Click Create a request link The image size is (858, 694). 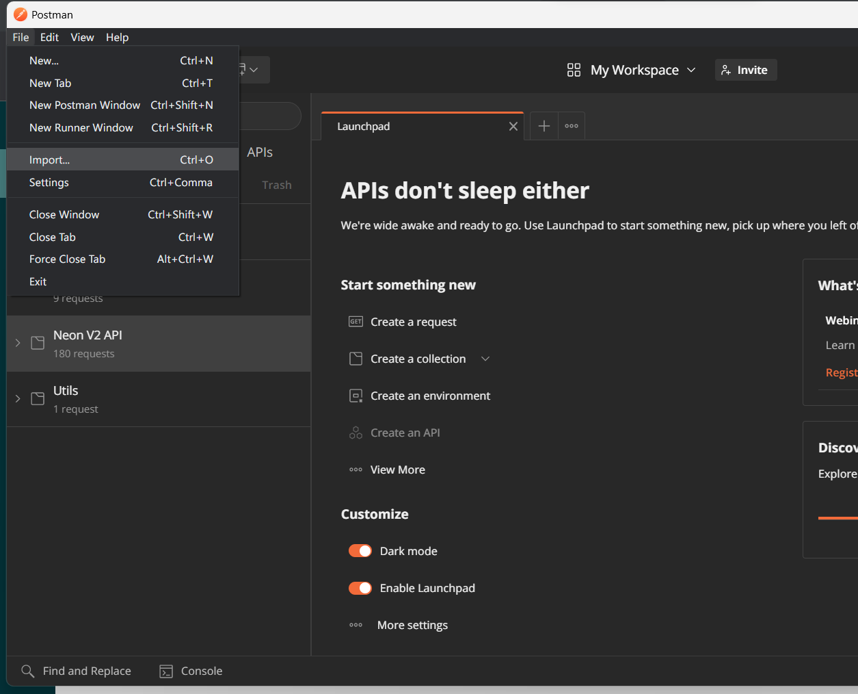[414, 322]
